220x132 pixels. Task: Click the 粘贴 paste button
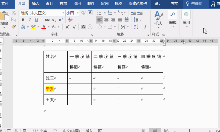[4, 20]
